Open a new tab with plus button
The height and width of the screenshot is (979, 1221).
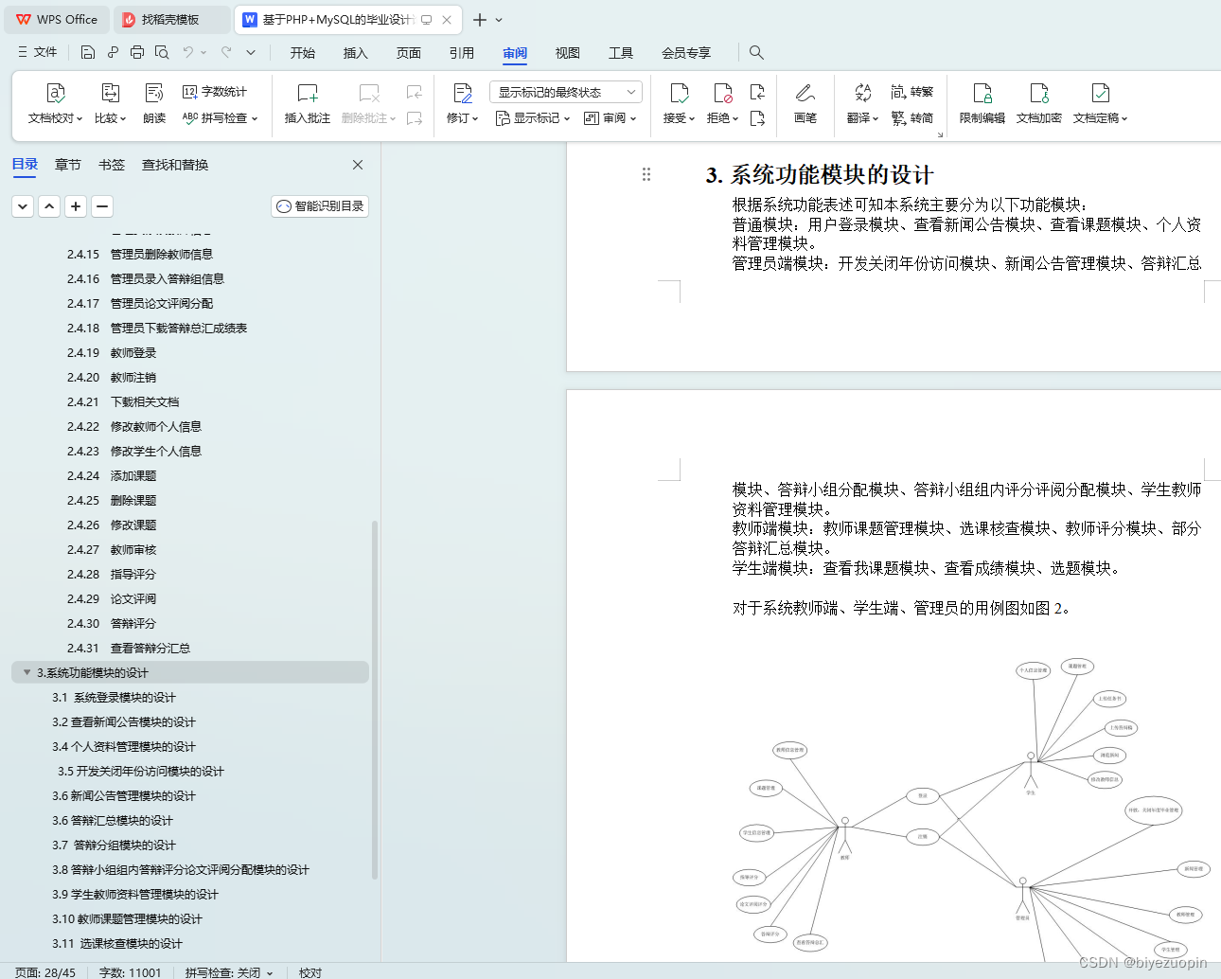480,20
